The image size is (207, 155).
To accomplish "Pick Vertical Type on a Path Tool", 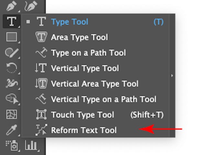I will tap(103, 99).
